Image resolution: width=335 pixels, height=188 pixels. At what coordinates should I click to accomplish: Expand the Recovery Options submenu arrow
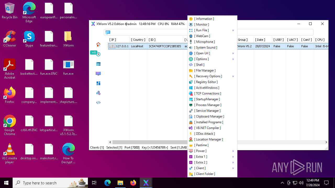pos(233,76)
